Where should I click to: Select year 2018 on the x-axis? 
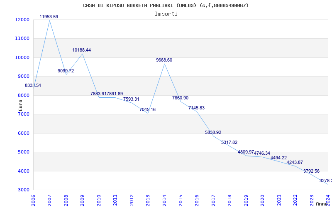coord(230,200)
